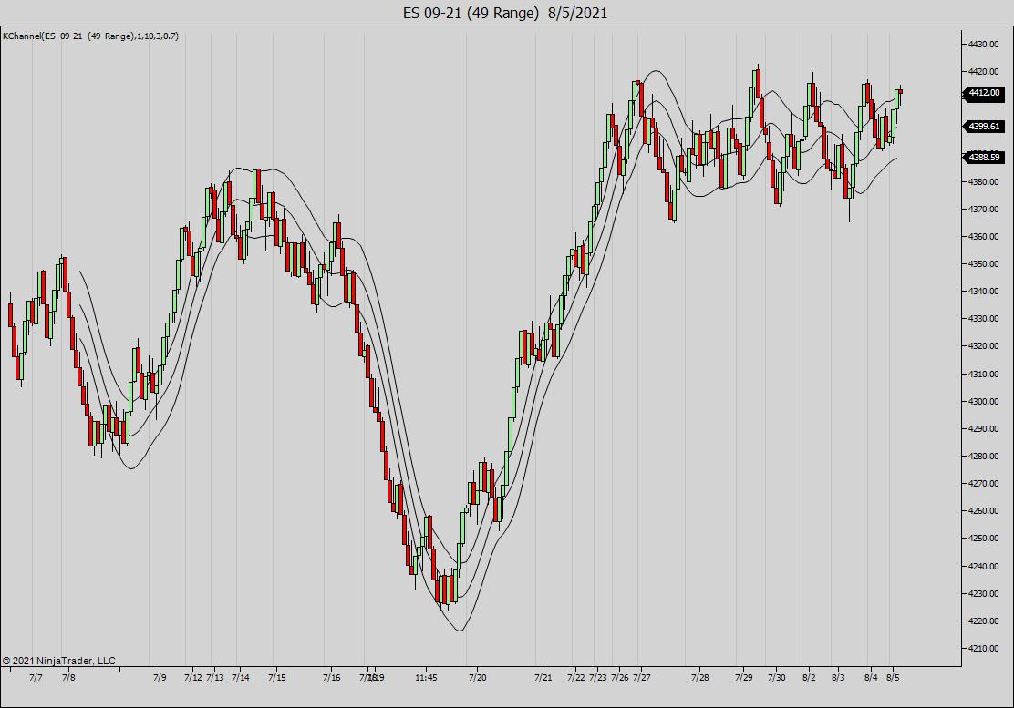Click the 8/5 date label

(x=893, y=678)
